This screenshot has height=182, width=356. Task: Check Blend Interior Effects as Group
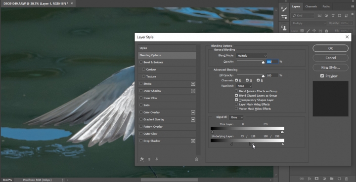click(236, 91)
